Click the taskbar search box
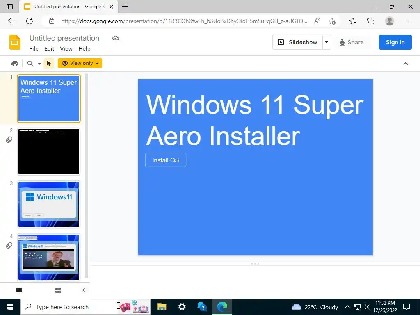Viewport: 420px width, 315px height. tap(85, 307)
